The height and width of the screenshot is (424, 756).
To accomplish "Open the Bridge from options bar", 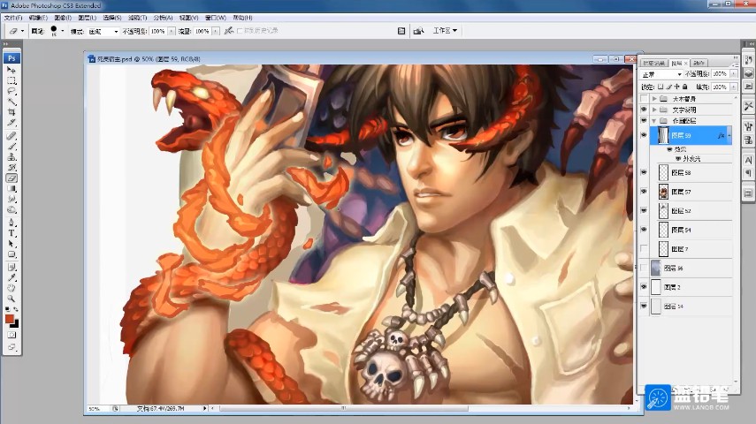I will tap(418, 31).
